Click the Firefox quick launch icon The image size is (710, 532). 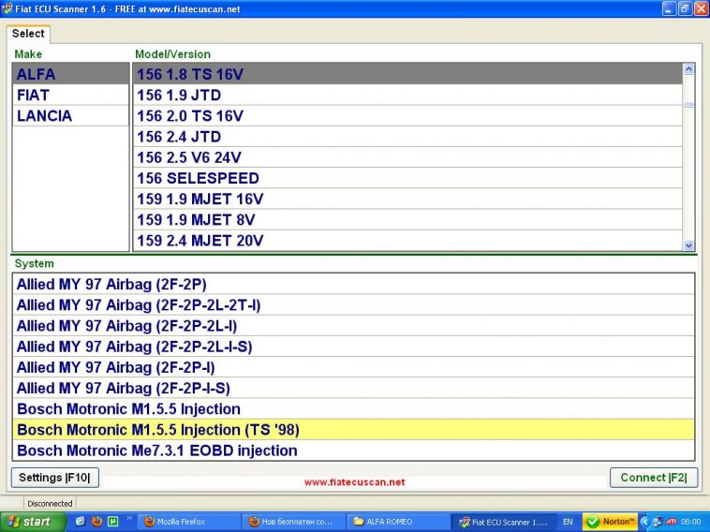pyautogui.click(x=96, y=522)
